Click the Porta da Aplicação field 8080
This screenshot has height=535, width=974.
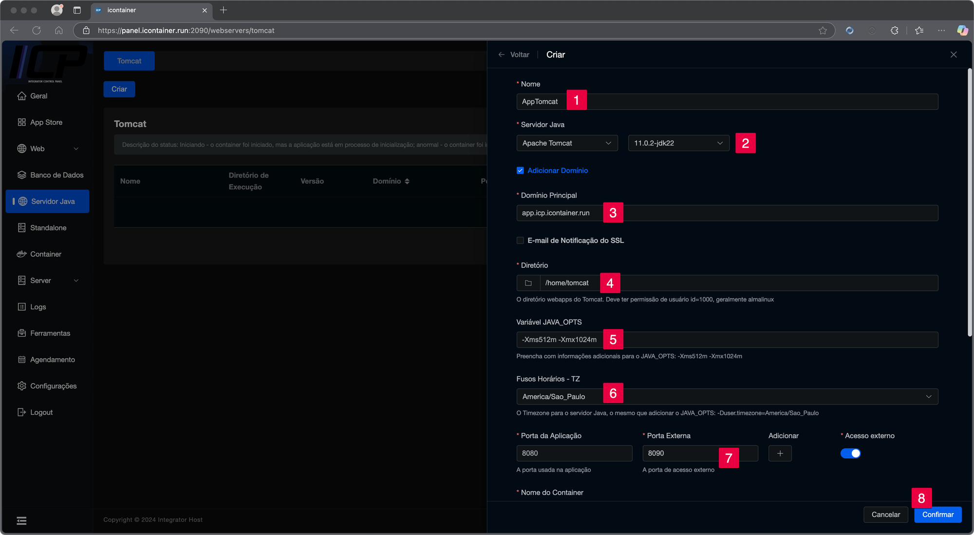tap(574, 453)
